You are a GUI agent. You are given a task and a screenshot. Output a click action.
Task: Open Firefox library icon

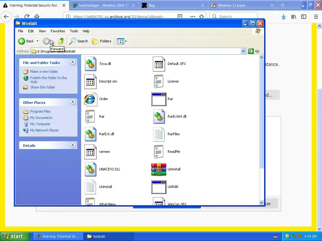[294, 17]
